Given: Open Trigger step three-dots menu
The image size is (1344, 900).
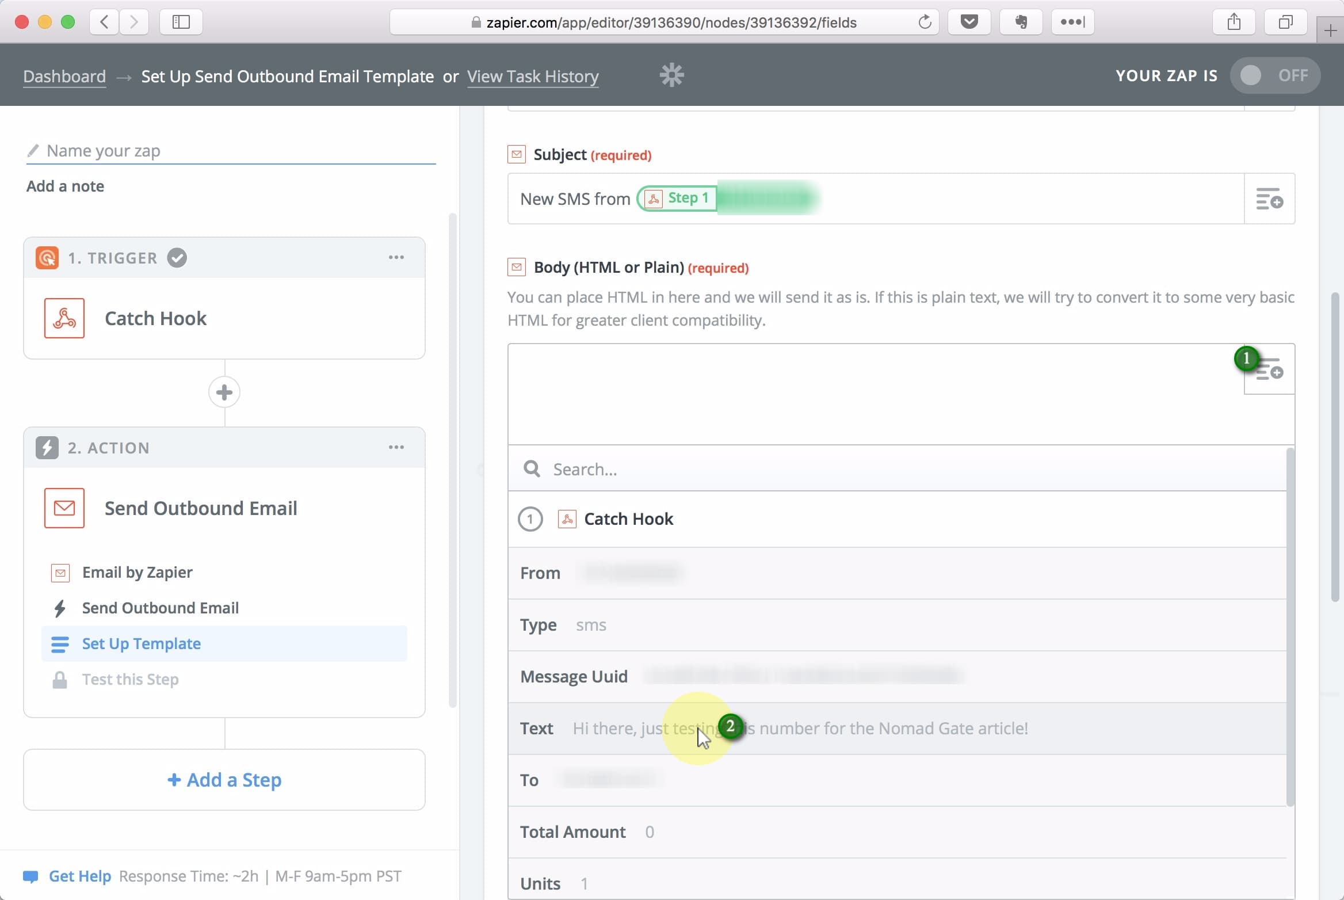Looking at the screenshot, I should [396, 257].
